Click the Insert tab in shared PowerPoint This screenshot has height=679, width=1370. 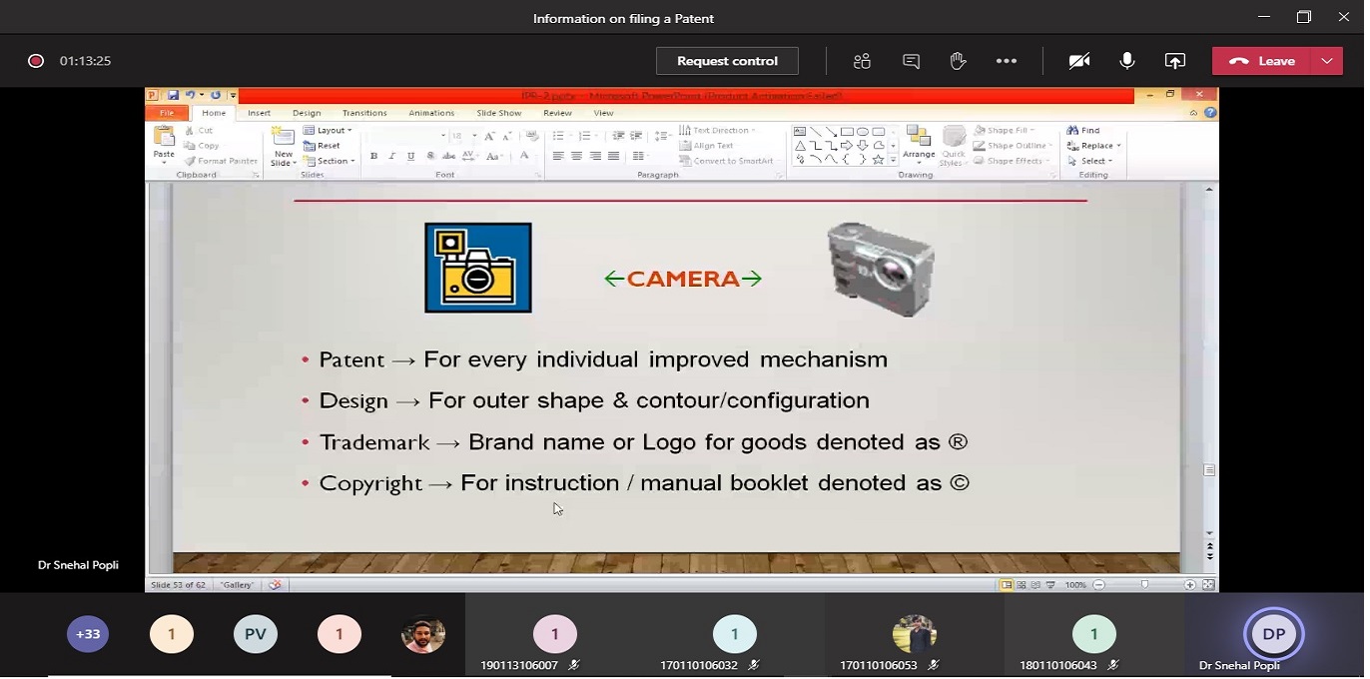[x=259, y=113]
